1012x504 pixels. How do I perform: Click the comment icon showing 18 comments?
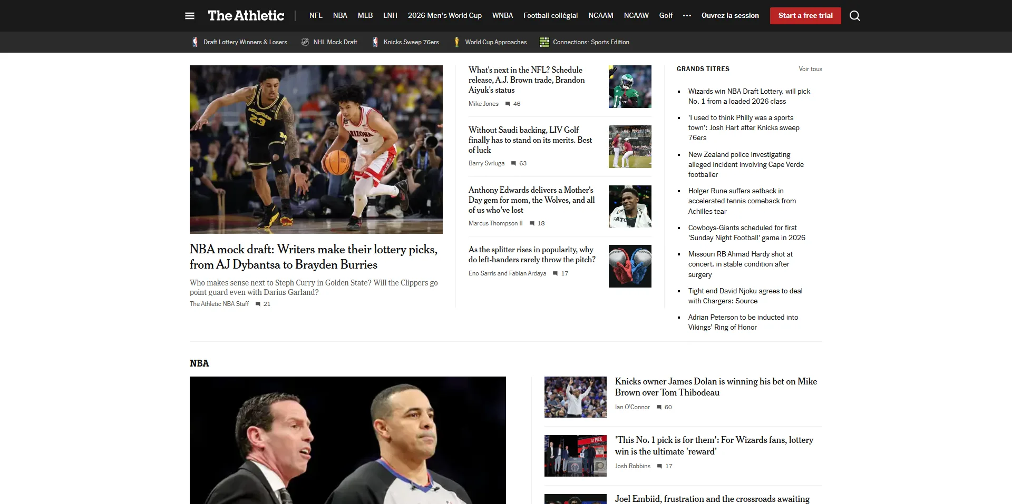[x=532, y=223]
